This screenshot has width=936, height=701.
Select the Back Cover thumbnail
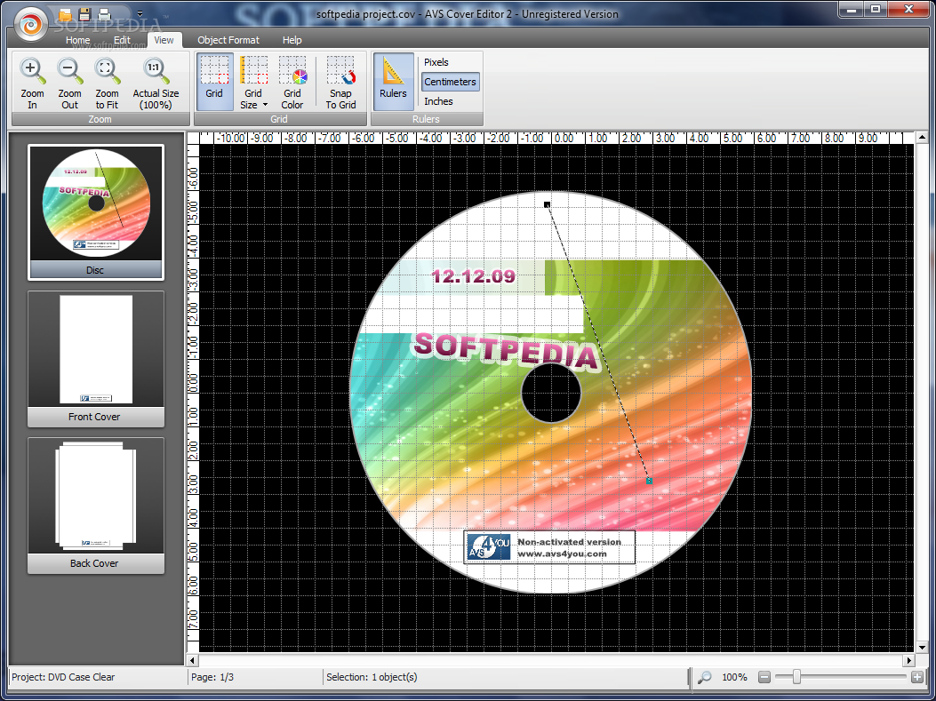pyautogui.click(x=95, y=506)
